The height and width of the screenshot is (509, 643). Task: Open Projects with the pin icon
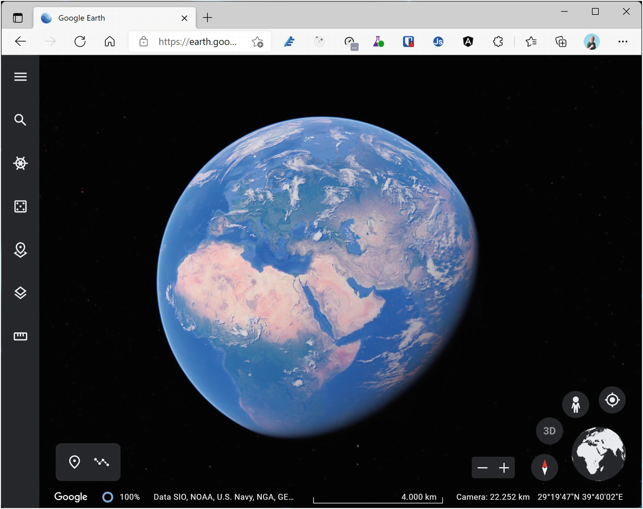20,250
